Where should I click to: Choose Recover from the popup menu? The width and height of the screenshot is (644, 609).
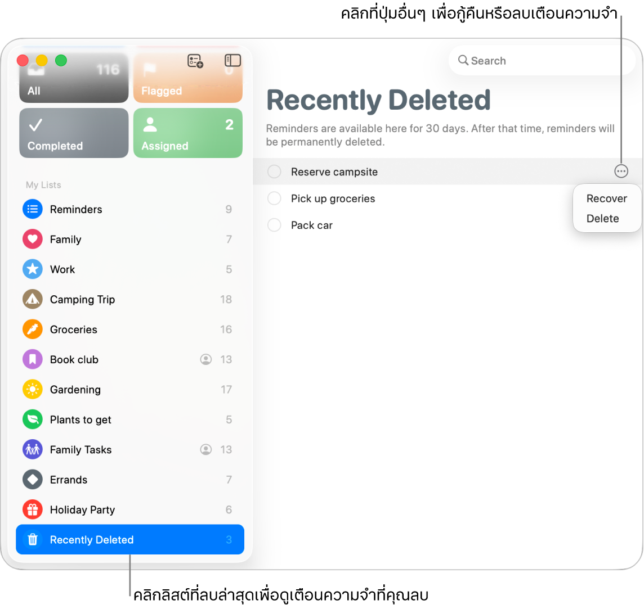point(607,199)
